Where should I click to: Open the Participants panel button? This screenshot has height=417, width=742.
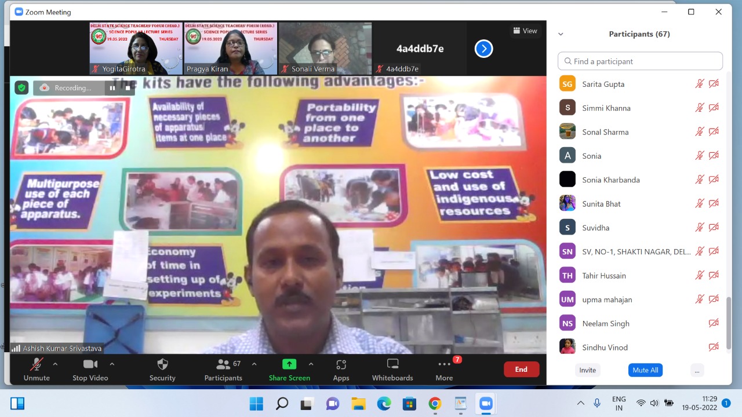tap(223, 370)
